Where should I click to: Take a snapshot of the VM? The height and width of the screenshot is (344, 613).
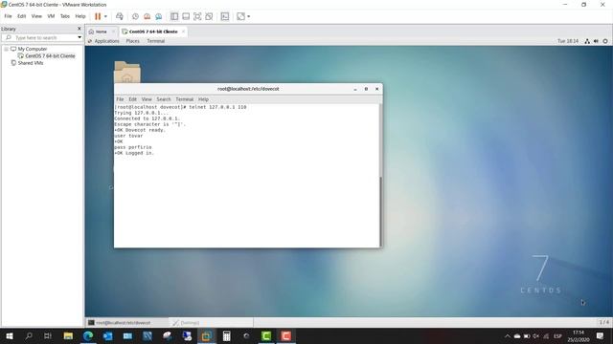135,16
